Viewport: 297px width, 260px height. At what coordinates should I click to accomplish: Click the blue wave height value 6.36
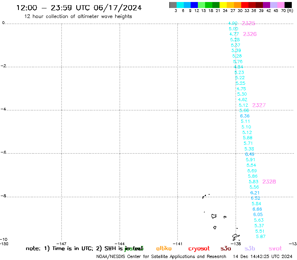(245, 116)
